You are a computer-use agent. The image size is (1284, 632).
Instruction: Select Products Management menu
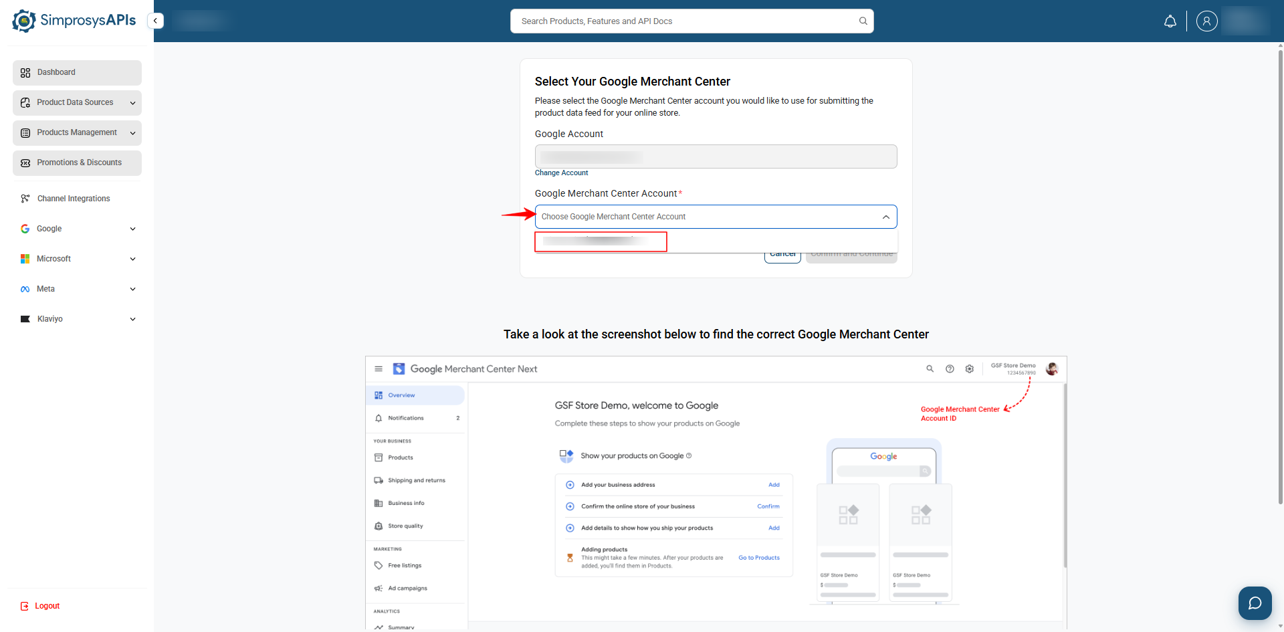coord(77,133)
